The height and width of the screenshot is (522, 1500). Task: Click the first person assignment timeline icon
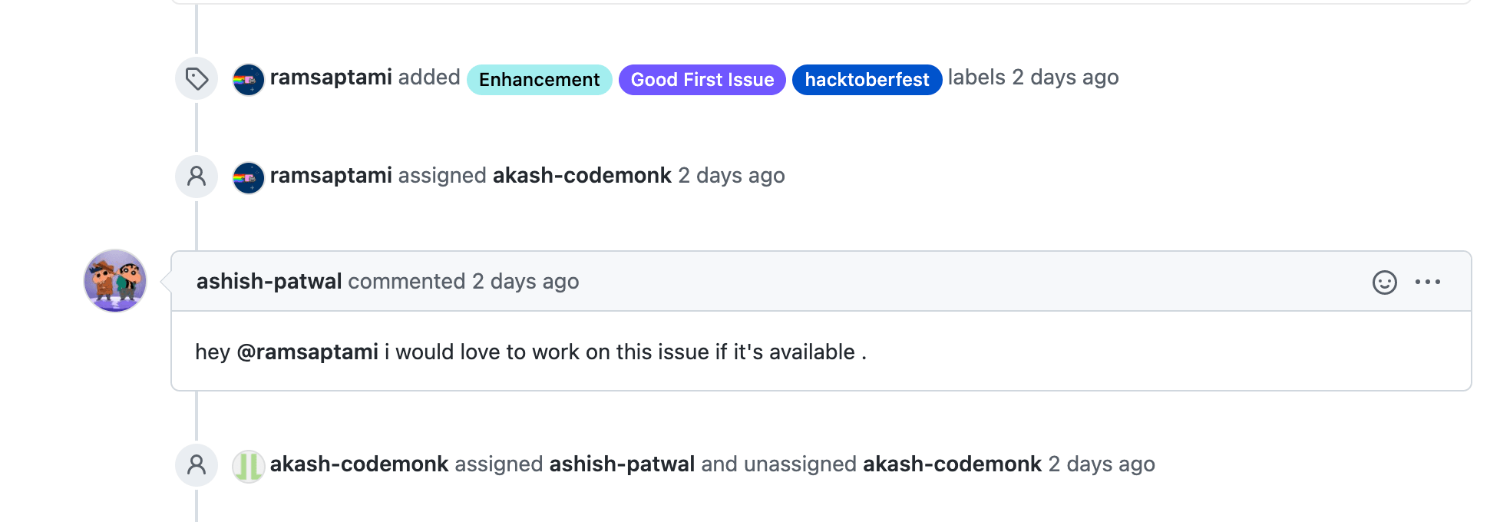coord(197,177)
